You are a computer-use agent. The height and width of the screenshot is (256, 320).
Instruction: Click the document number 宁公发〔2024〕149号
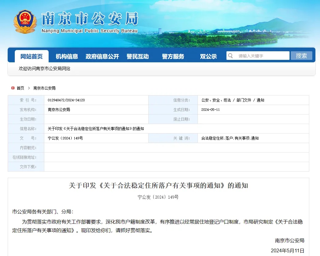(x=65, y=138)
